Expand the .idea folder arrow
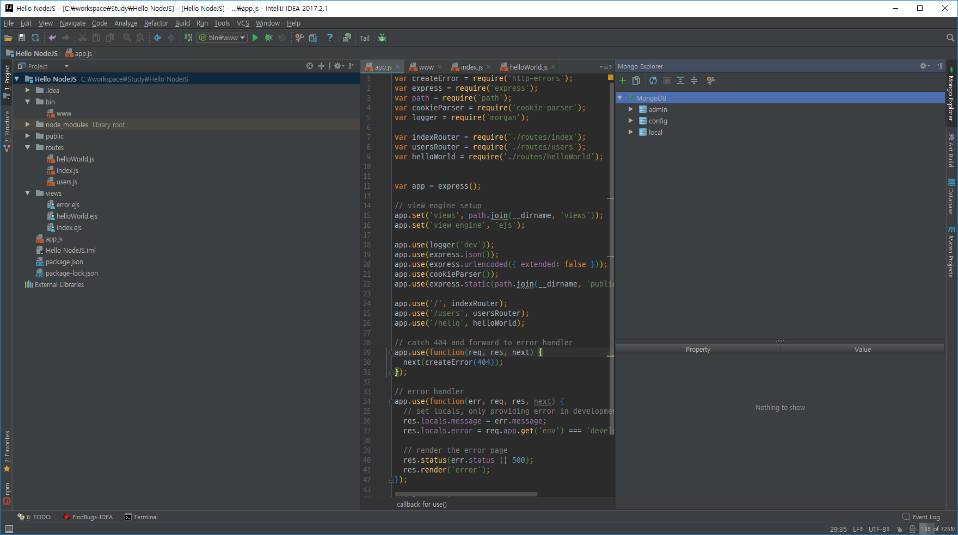958x535 pixels. tap(28, 90)
